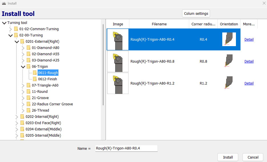Image resolution: width=267 pixels, height=162 pixels.
Task: Expand the 02-Diamond-A55 node
Action: click(x=23, y=54)
